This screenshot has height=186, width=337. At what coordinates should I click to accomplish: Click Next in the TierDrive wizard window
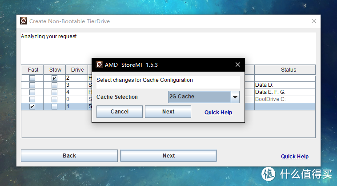(x=168, y=156)
